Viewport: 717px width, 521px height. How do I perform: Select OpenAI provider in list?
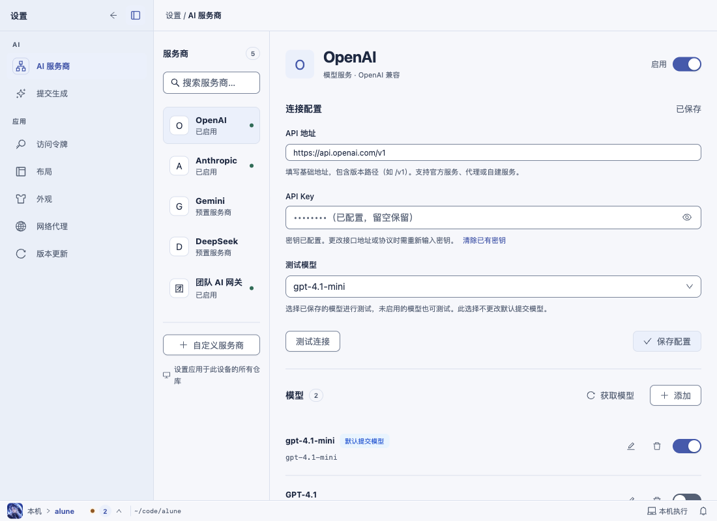(211, 125)
